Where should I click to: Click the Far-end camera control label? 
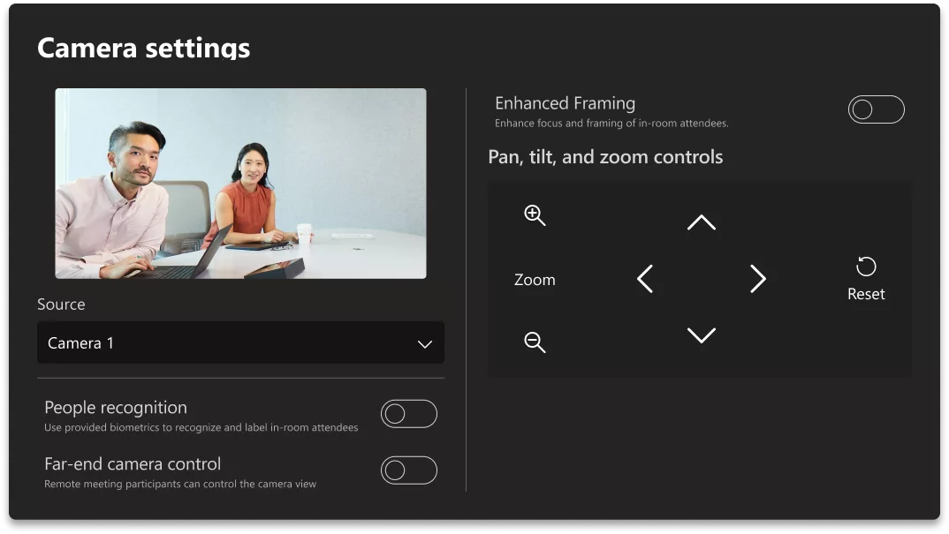pos(133,464)
